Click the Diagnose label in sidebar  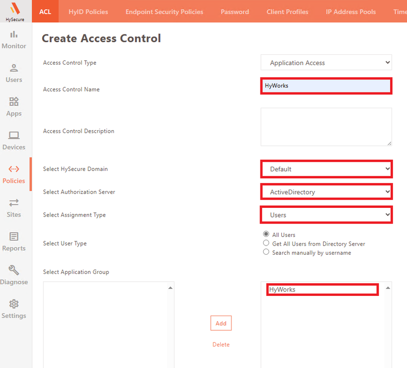pos(14,282)
